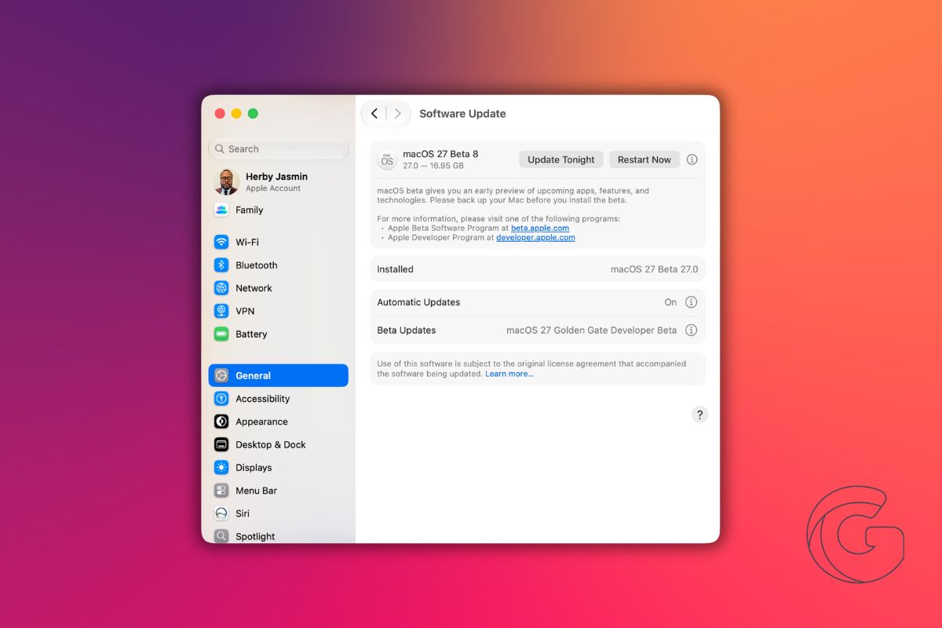Open the Network settings label
The height and width of the screenshot is (628, 942).
(x=254, y=288)
